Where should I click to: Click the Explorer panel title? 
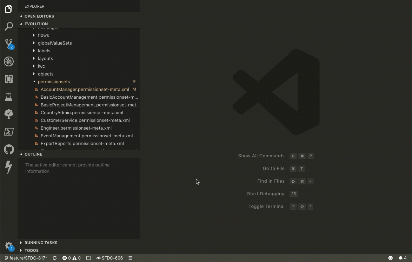(x=34, y=6)
